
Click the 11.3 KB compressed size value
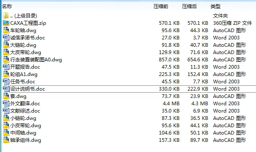pos(199,67)
